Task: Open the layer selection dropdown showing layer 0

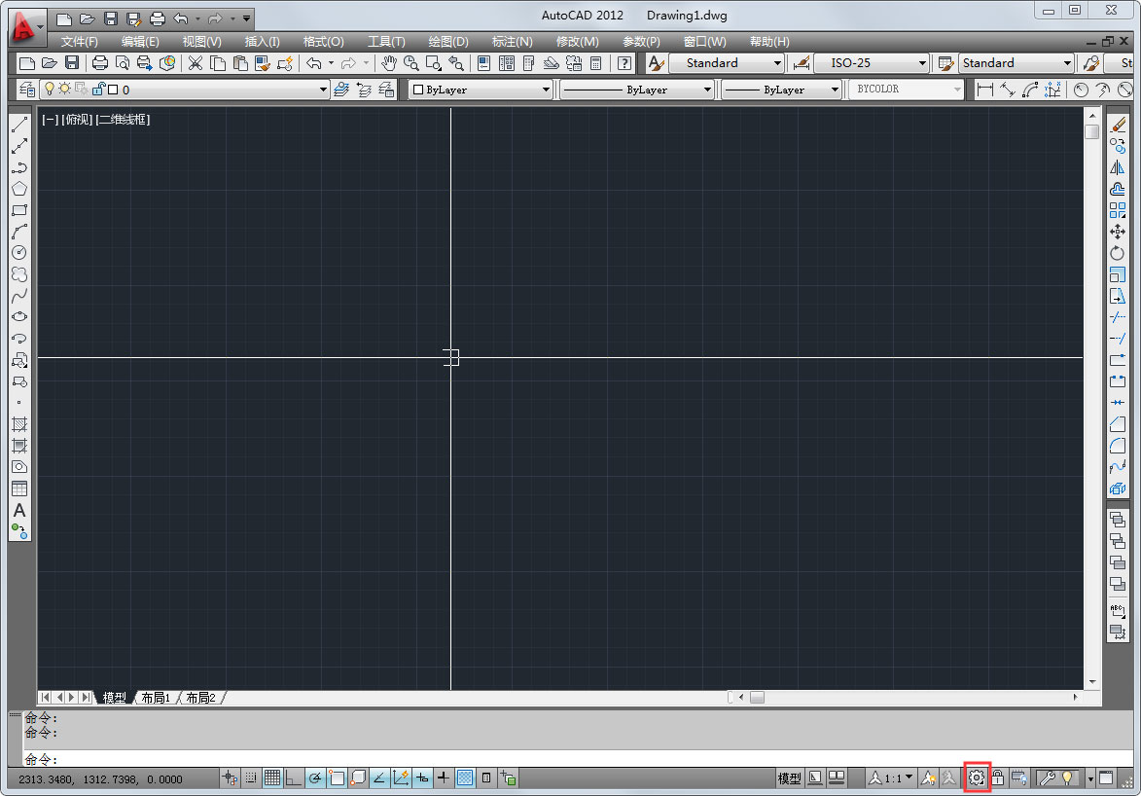Action: tap(324, 89)
